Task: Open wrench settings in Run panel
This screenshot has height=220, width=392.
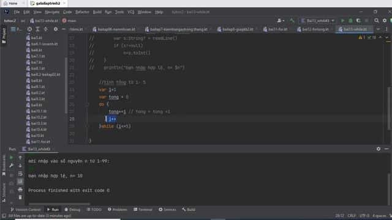Action: [x=12, y=166]
